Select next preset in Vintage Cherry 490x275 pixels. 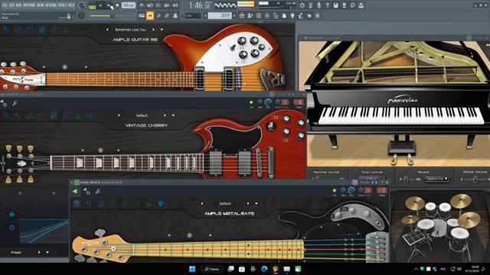pyautogui.click(x=165, y=115)
